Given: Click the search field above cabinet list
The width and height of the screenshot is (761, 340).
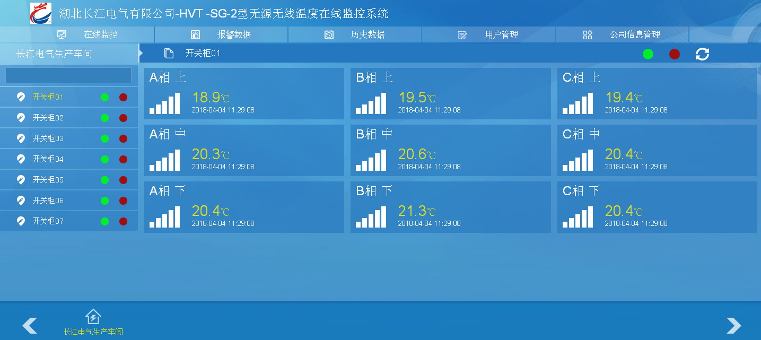Looking at the screenshot, I should click(x=68, y=75).
